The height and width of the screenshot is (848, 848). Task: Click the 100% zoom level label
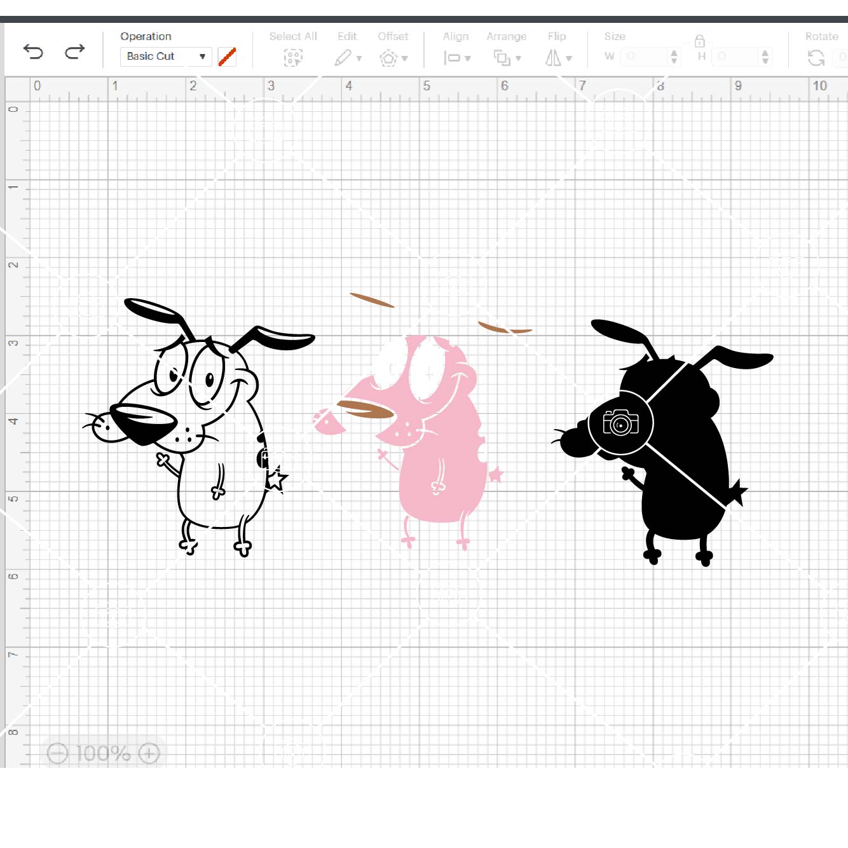click(x=103, y=753)
